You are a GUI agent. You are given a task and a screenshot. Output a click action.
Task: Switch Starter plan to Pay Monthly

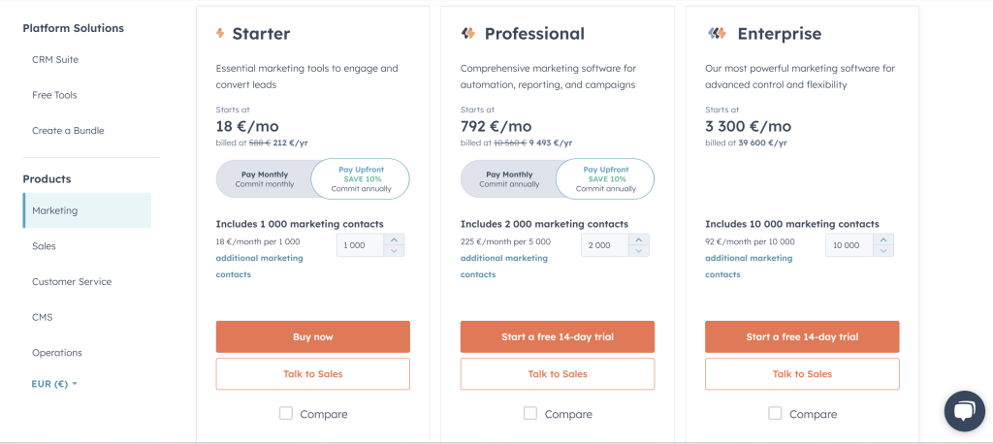[264, 179]
